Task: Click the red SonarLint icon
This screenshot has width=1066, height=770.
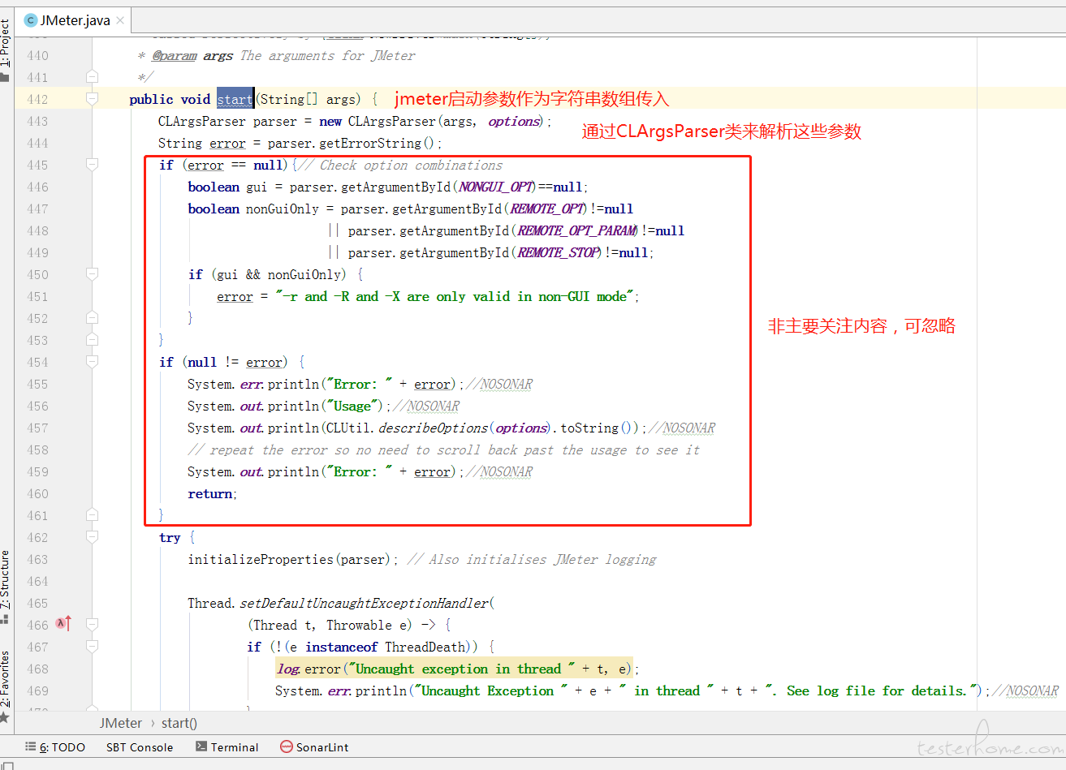Action: tap(287, 746)
